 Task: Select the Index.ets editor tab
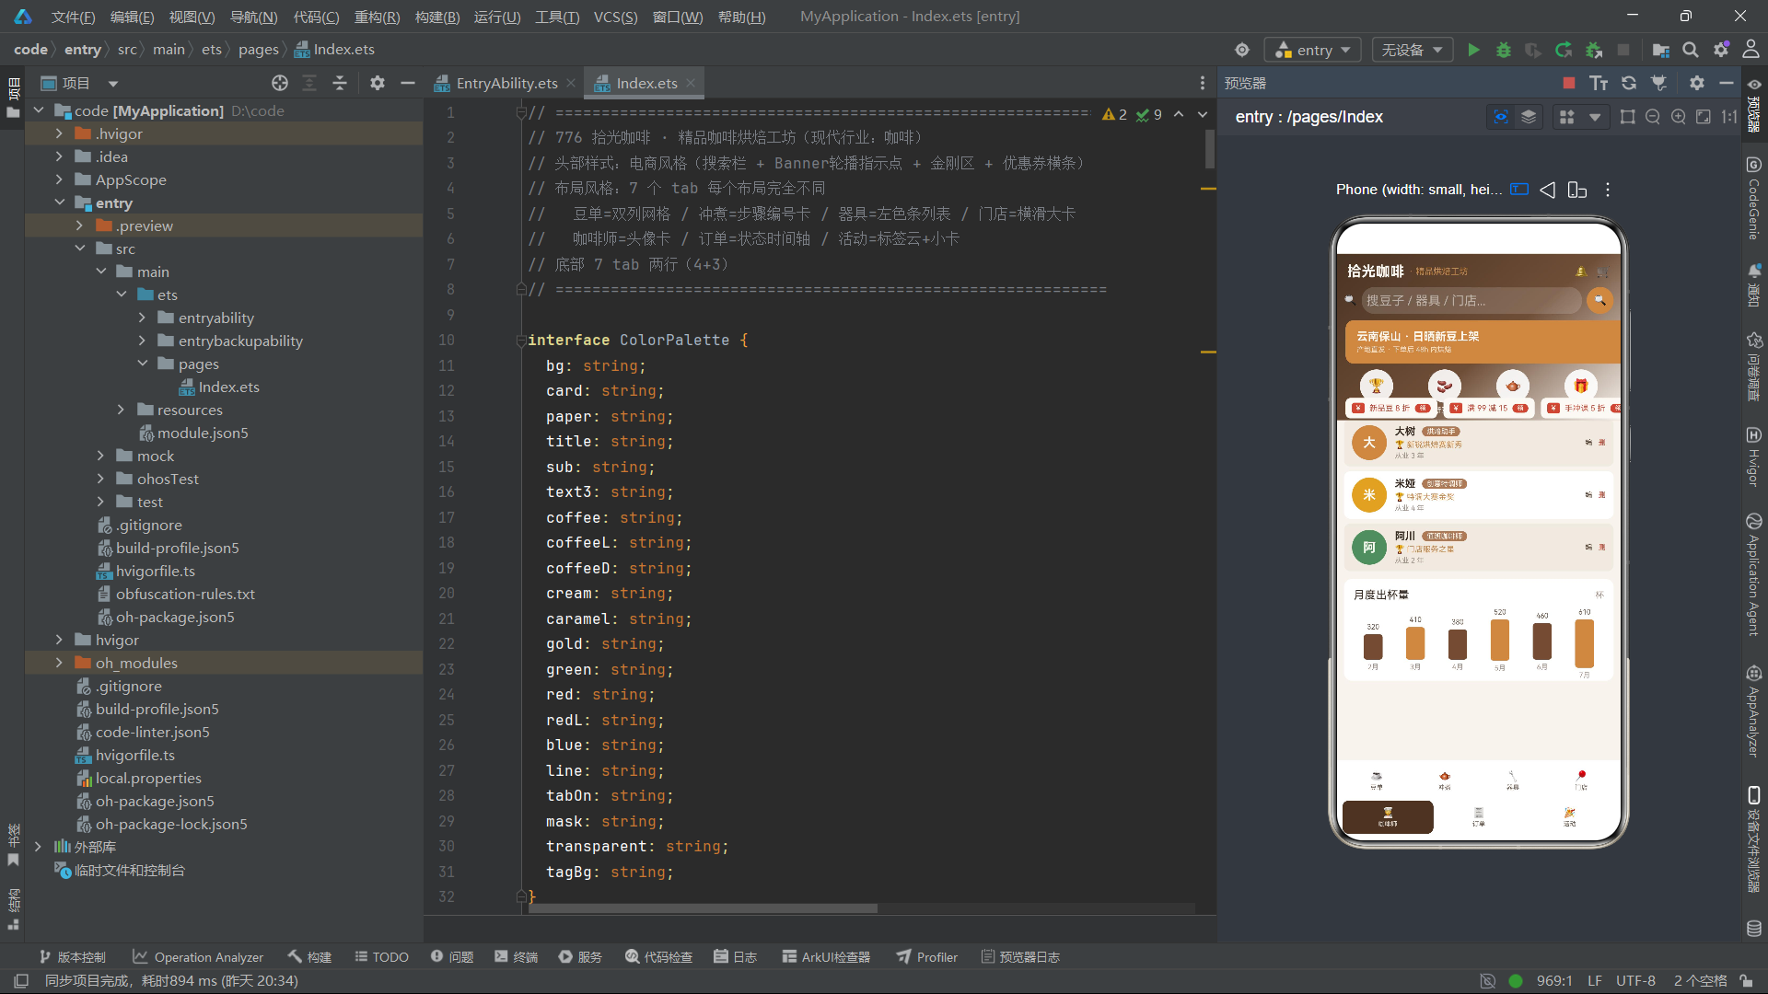645,83
